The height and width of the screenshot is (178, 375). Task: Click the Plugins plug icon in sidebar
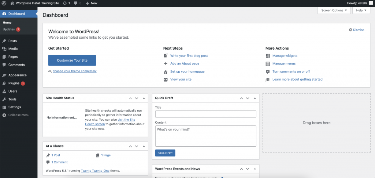pyautogui.click(x=4, y=84)
